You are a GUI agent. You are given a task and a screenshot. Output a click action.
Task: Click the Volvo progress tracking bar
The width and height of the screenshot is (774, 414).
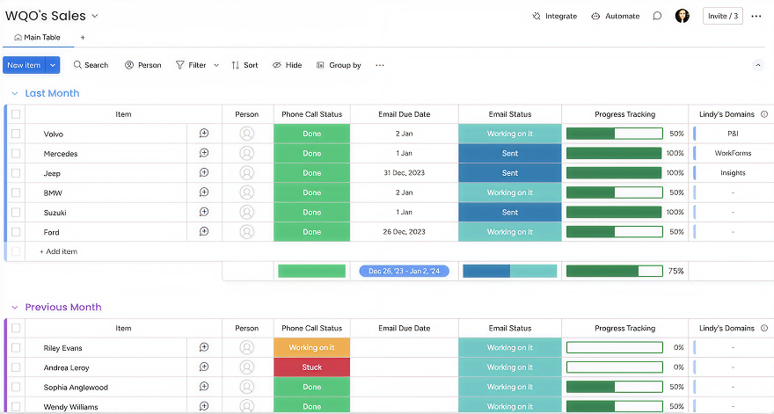pos(614,134)
